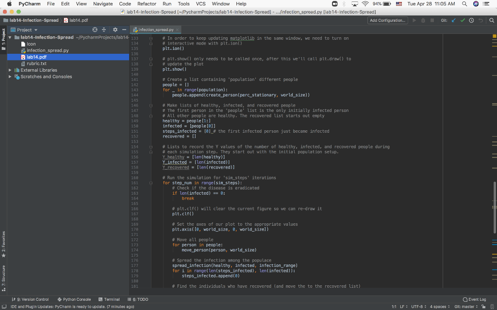
Task: Click the 1:1 cursor position indicator
Action: (x=394, y=307)
